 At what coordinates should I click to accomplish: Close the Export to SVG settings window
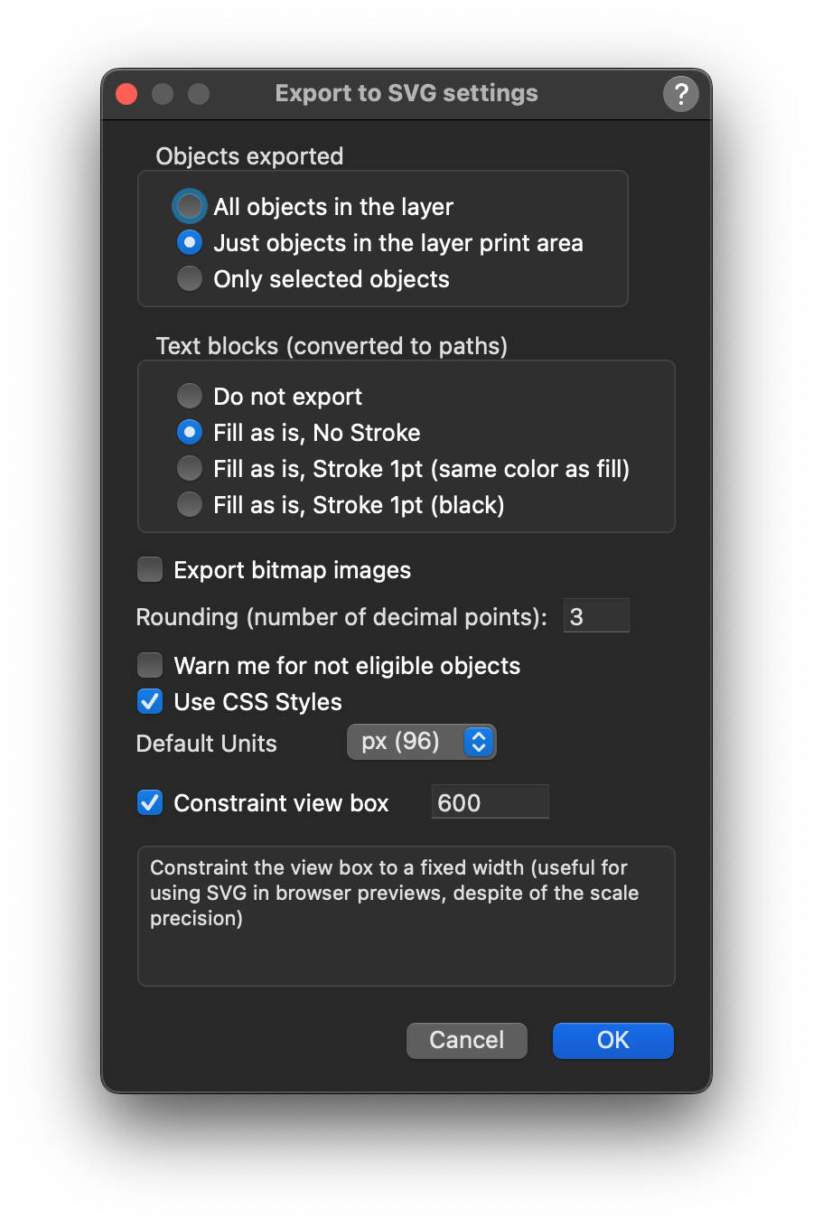click(126, 93)
